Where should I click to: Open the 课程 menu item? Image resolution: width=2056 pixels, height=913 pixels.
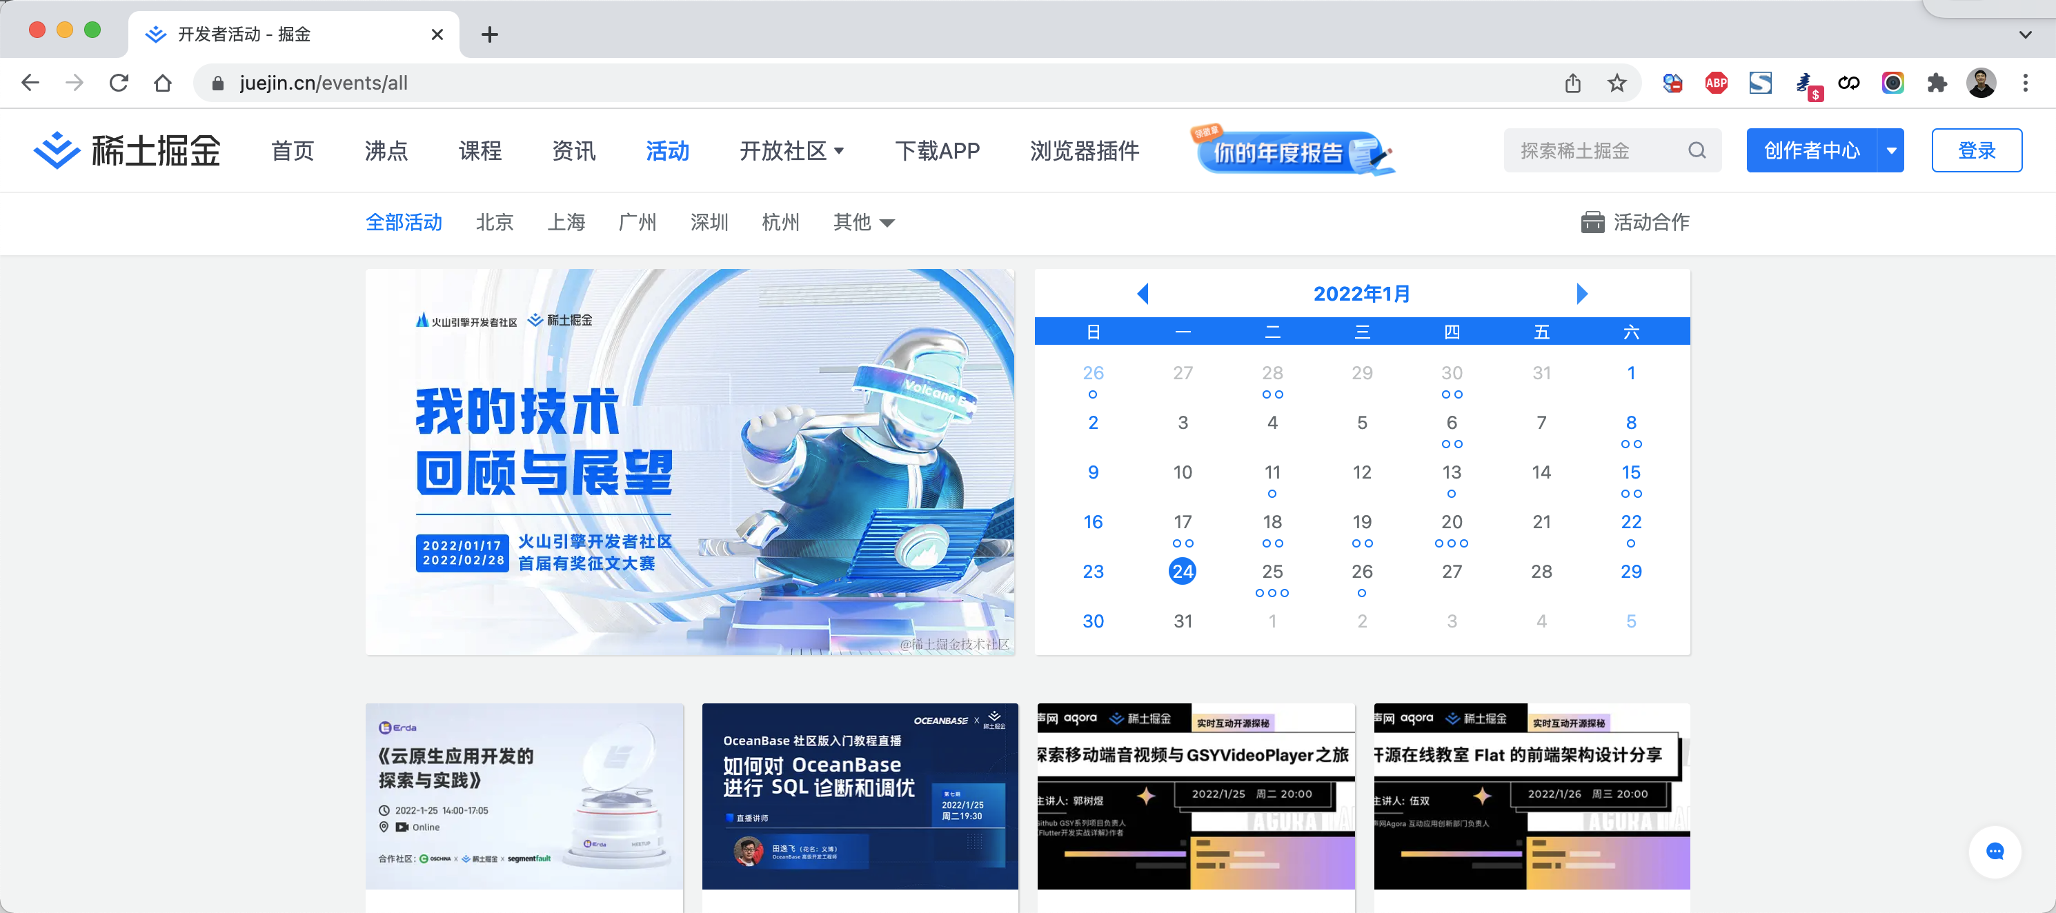click(480, 150)
